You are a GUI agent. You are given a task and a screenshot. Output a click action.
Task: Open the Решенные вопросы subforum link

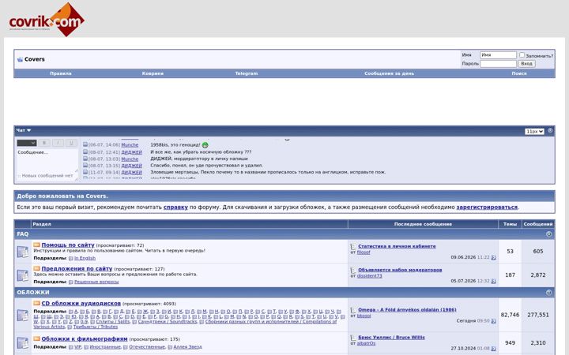point(96,282)
